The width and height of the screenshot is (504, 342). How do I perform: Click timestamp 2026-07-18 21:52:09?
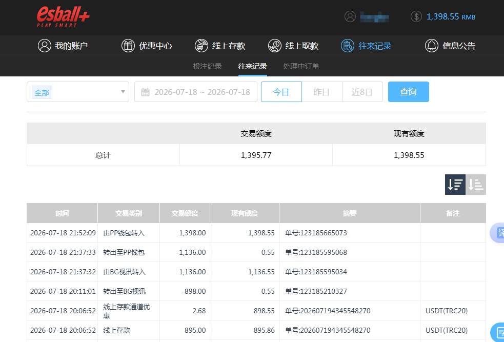[x=63, y=233]
